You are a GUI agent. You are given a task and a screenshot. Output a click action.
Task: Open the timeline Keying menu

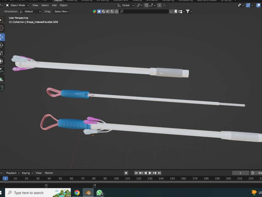pos(27,173)
